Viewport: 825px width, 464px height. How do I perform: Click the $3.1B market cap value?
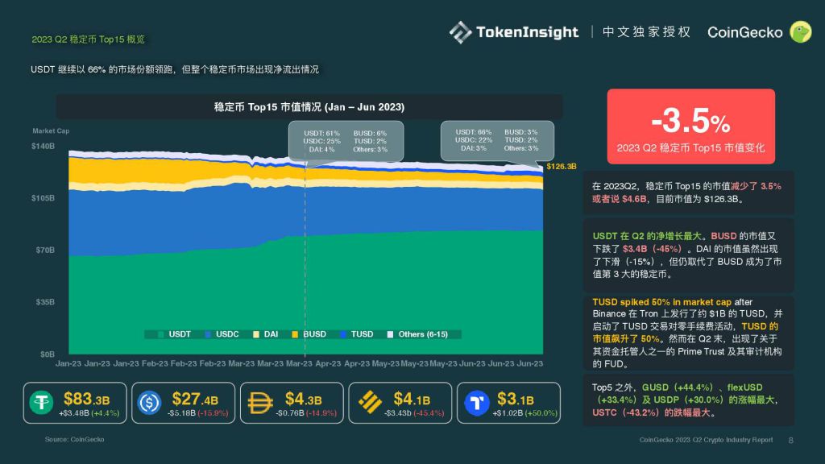coord(516,400)
